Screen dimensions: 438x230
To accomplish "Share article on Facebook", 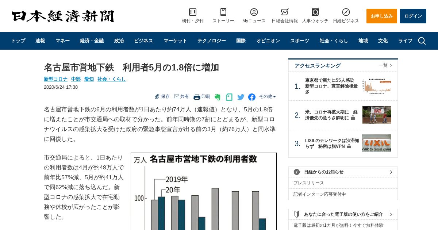I will tap(252, 97).
